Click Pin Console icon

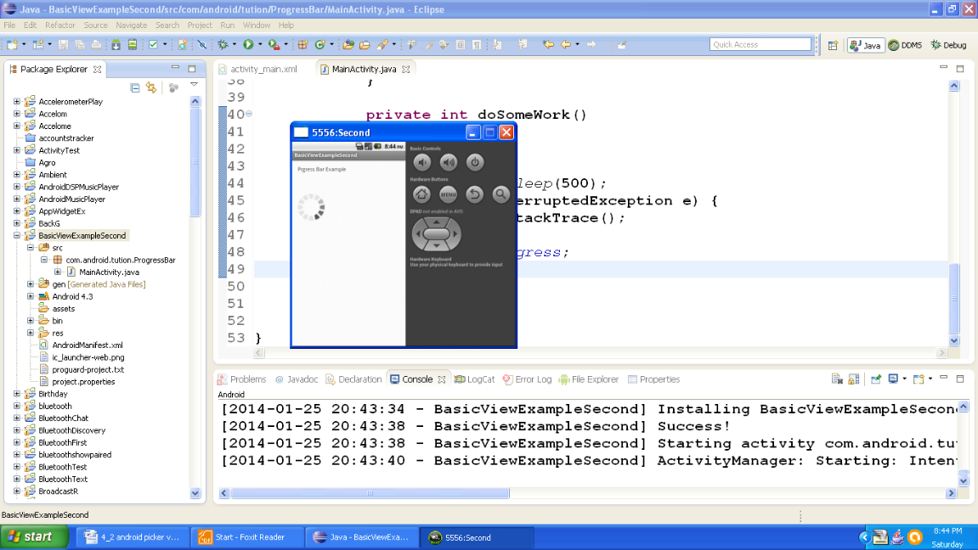(876, 379)
